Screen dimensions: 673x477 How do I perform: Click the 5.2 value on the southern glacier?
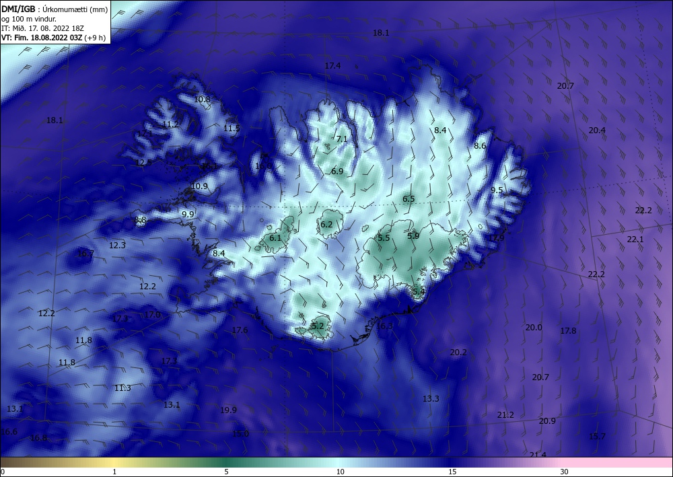(318, 326)
